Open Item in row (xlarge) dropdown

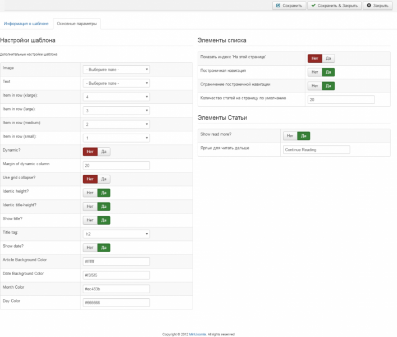(x=116, y=97)
